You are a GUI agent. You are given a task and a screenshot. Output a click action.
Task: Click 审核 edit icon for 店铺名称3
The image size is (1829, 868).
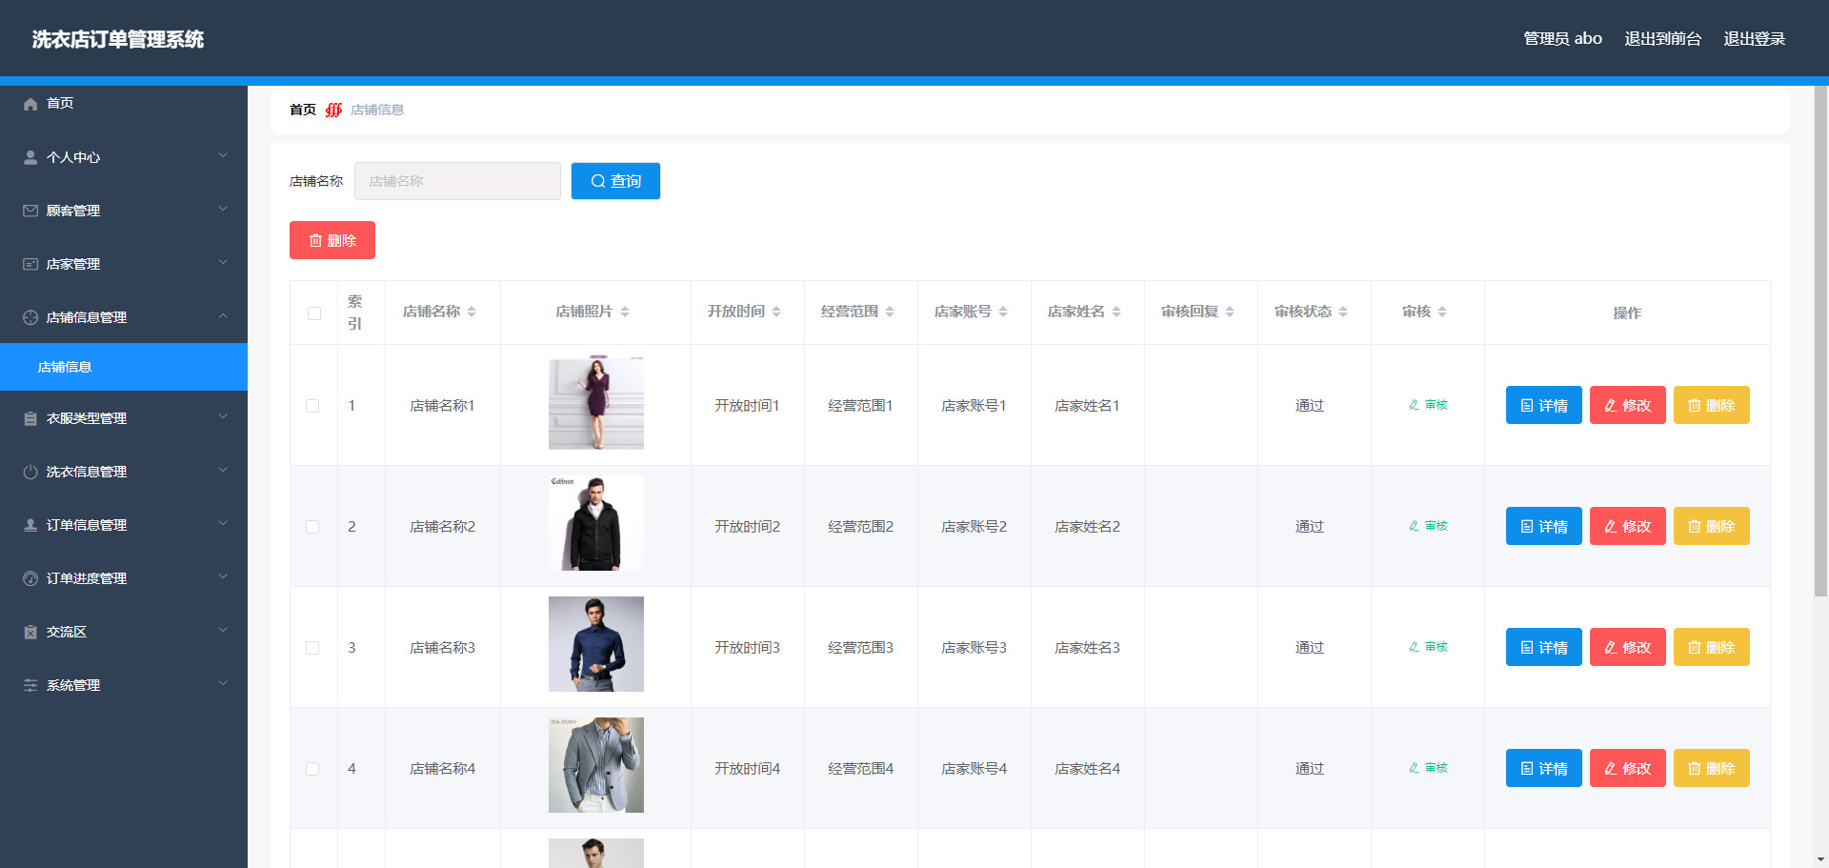[x=1415, y=647]
